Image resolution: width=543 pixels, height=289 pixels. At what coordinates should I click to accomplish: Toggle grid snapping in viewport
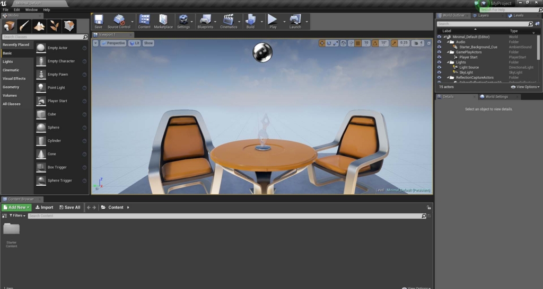[x=358, y=43]
